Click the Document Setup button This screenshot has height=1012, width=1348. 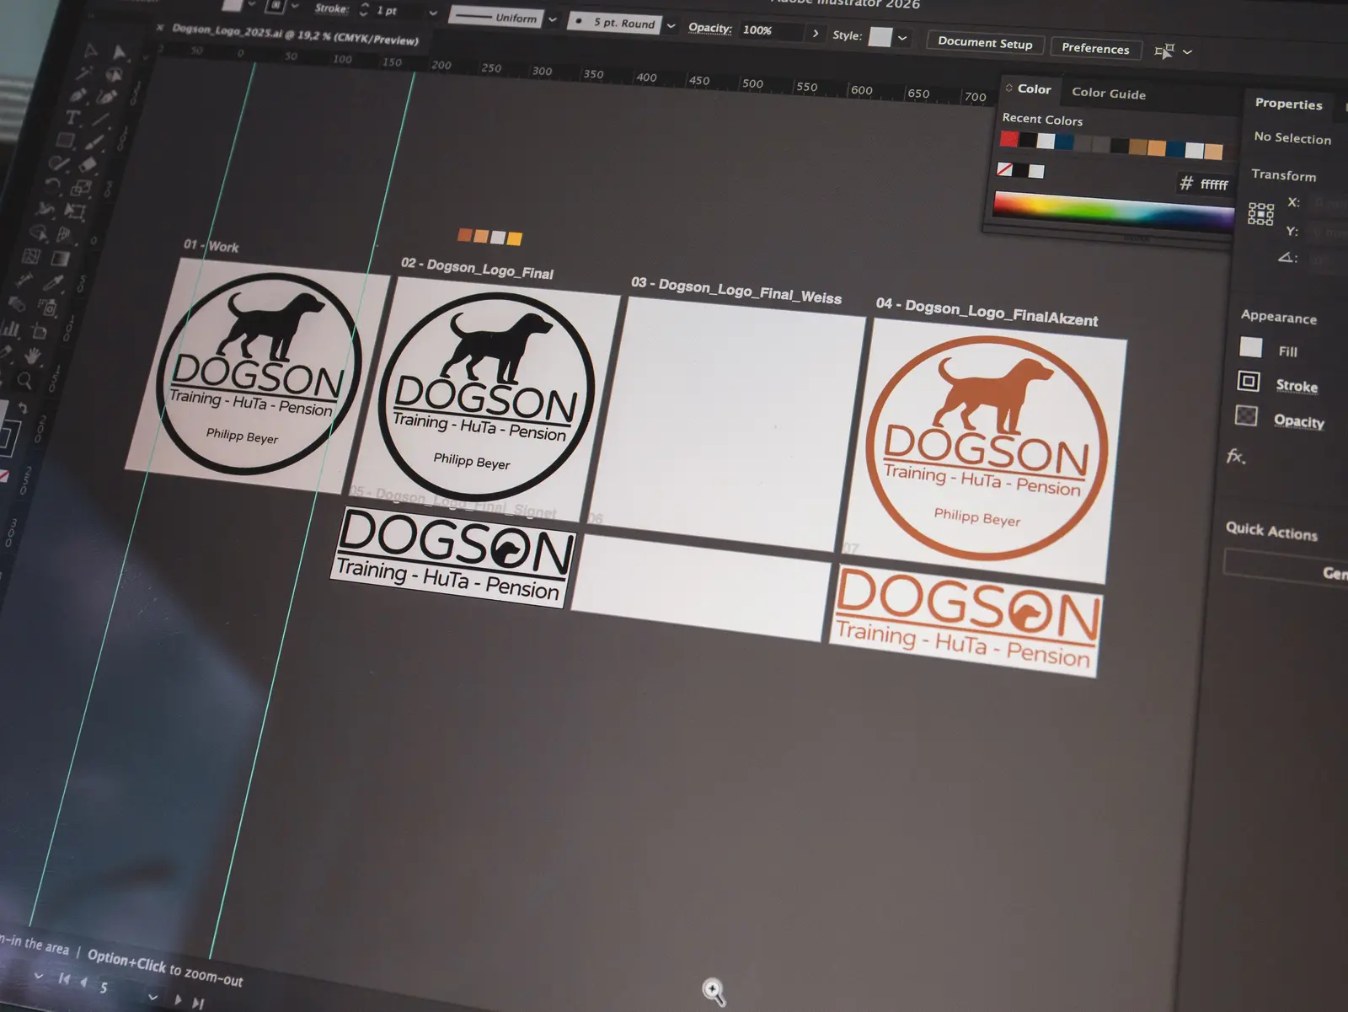click(x=985, y=43)
